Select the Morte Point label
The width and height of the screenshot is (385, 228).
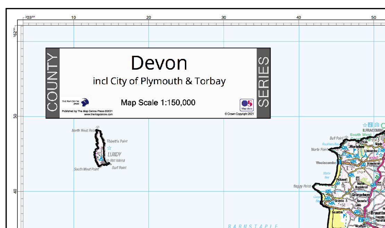[x=319, y=149]
